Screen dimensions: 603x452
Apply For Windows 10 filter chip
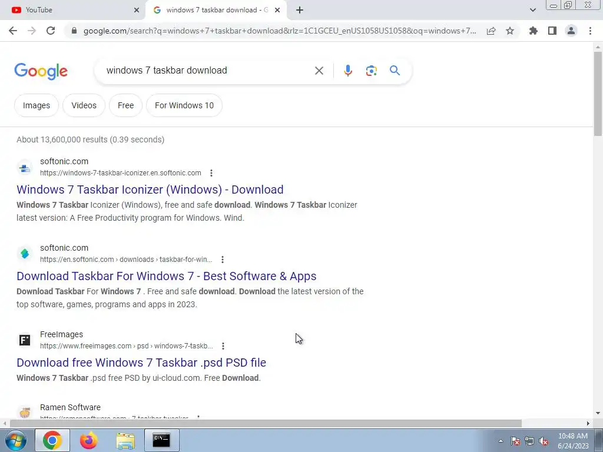point(184,105)
